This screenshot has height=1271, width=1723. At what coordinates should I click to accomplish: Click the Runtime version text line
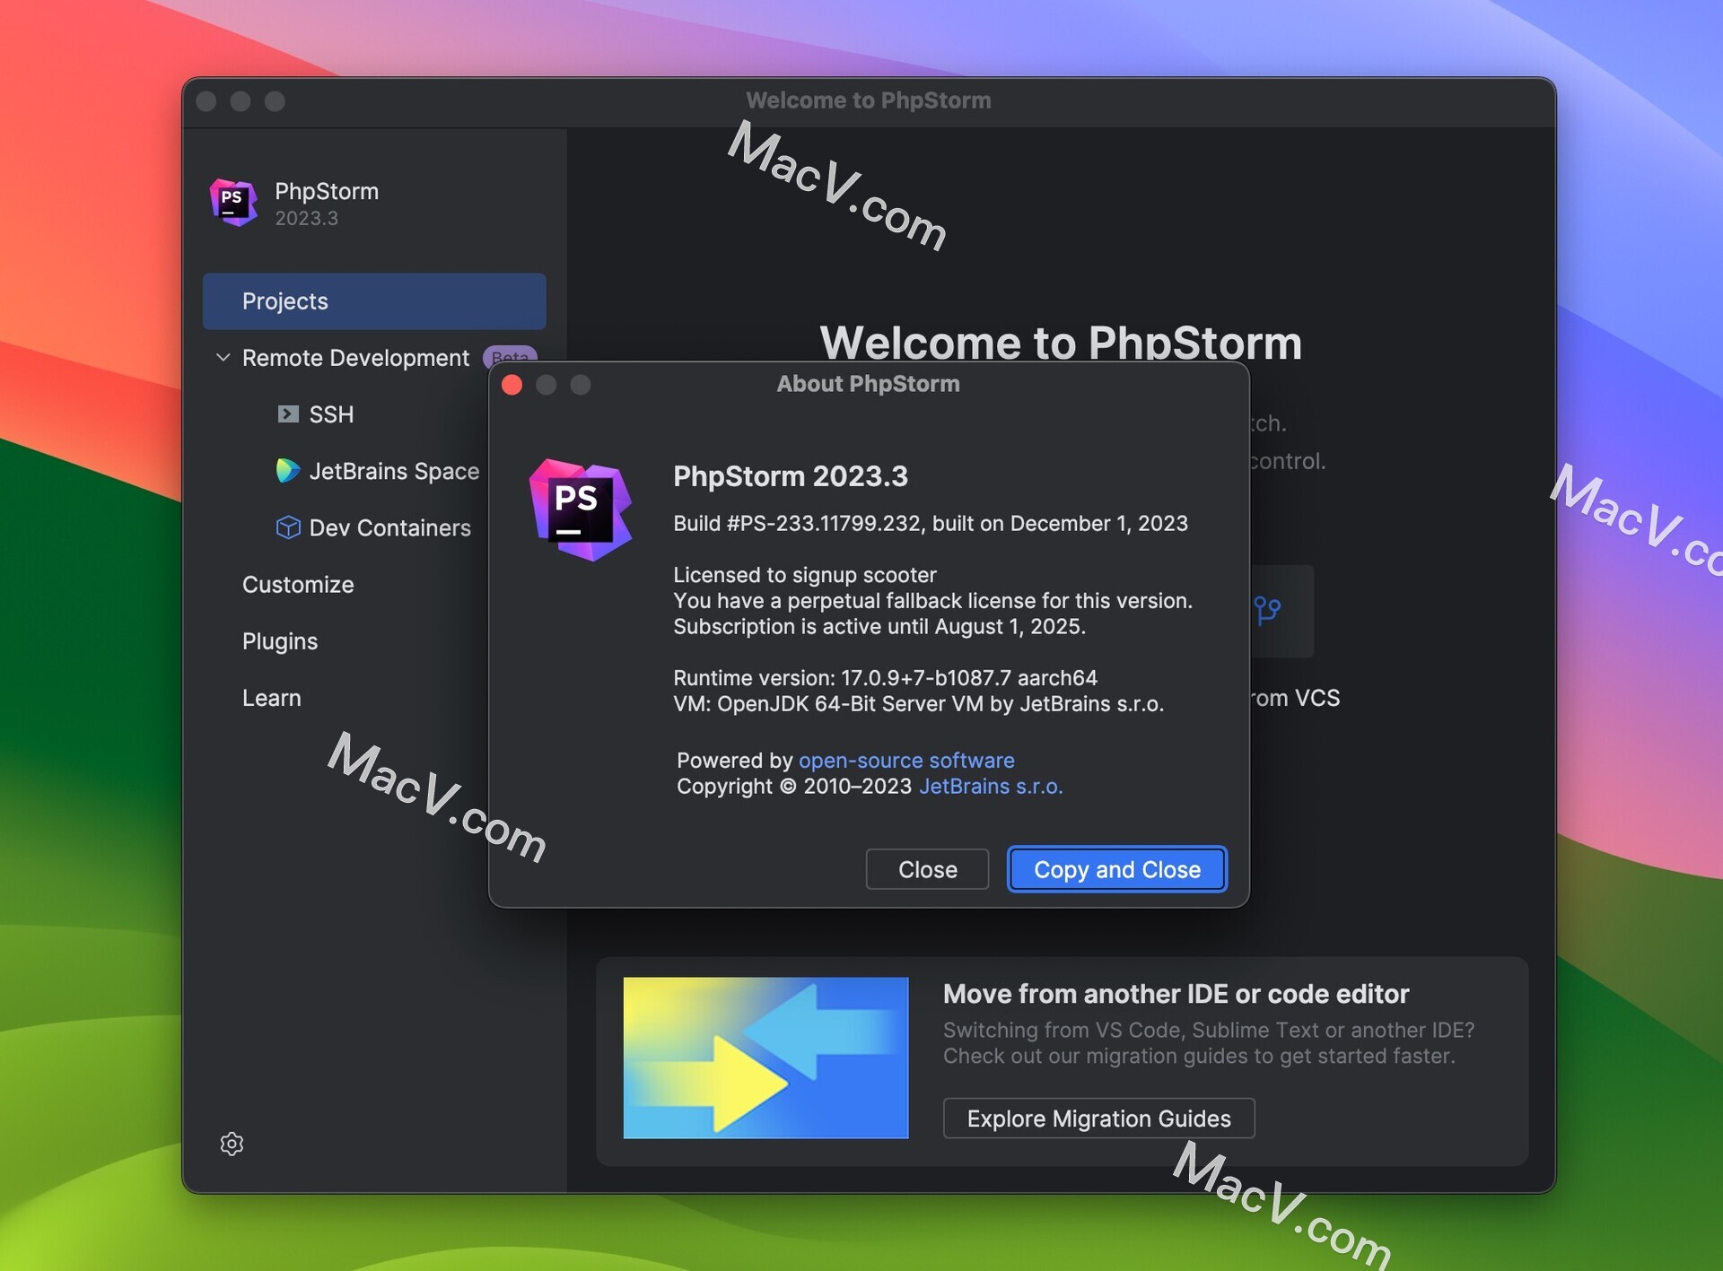click(x=885, y=678)
